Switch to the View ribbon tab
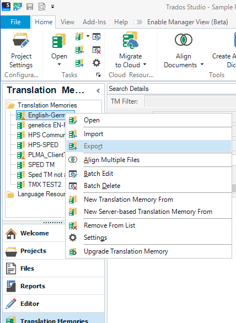 (67, 22)
